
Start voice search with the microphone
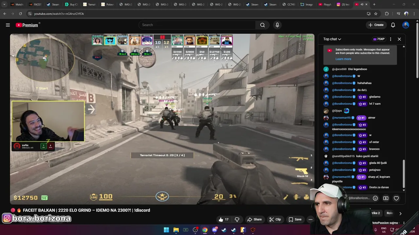coord(277,25)
